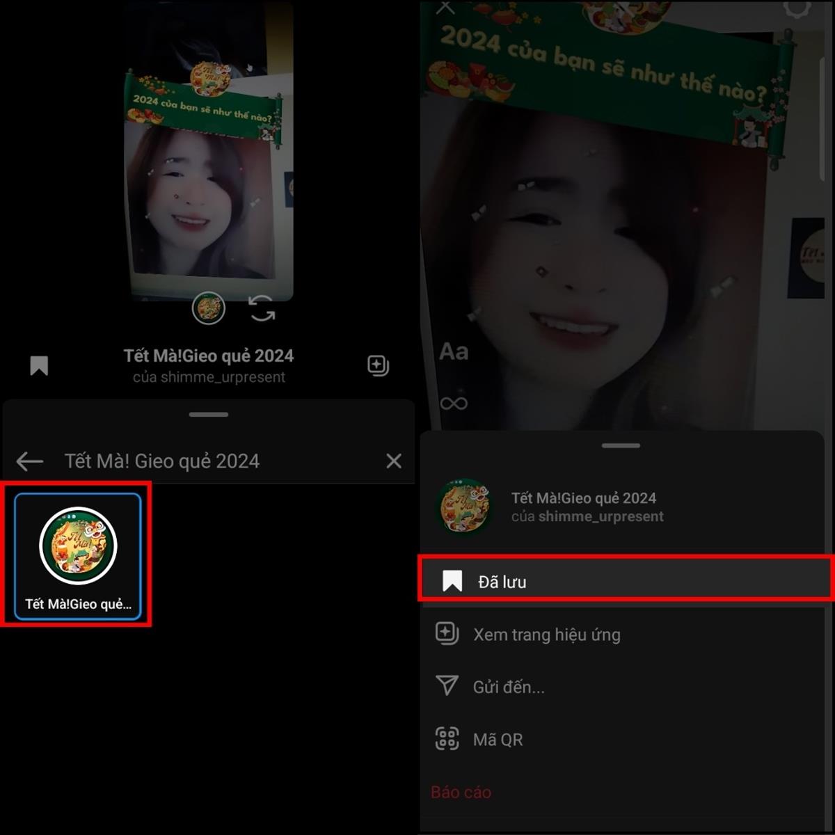Click the search field containing Tết Mà! Gieo quẻ 2024

(x=209, y=461)
